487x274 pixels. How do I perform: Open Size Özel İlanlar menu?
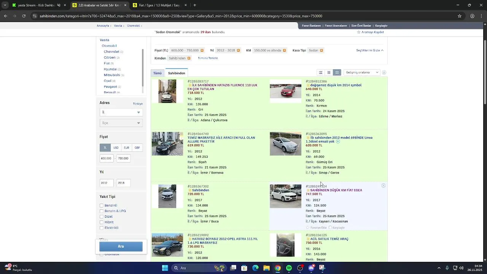(361, 25)
